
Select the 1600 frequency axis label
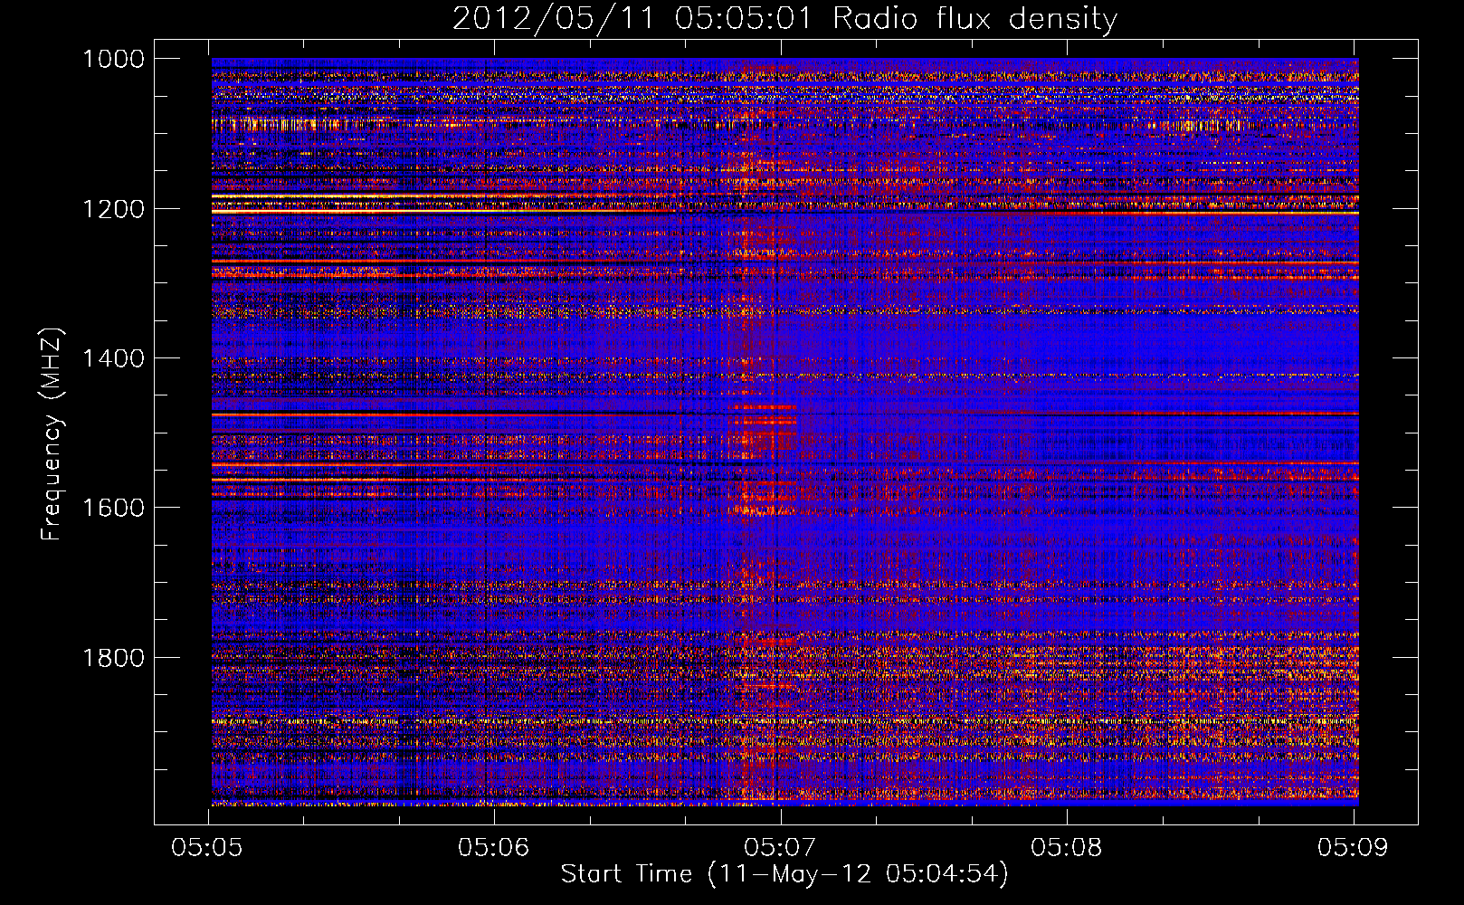coord(113,508)
